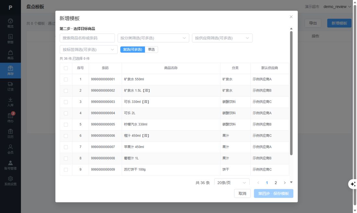Check the row for 柠檬汽水 330ml
357x213 pixels.
[66, 125]
